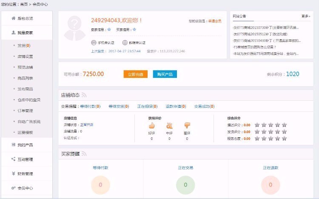The height and width of the screenshot is (199, 319).
Task: Click the 中评 hand icon
Action: (x=169, y=125)
